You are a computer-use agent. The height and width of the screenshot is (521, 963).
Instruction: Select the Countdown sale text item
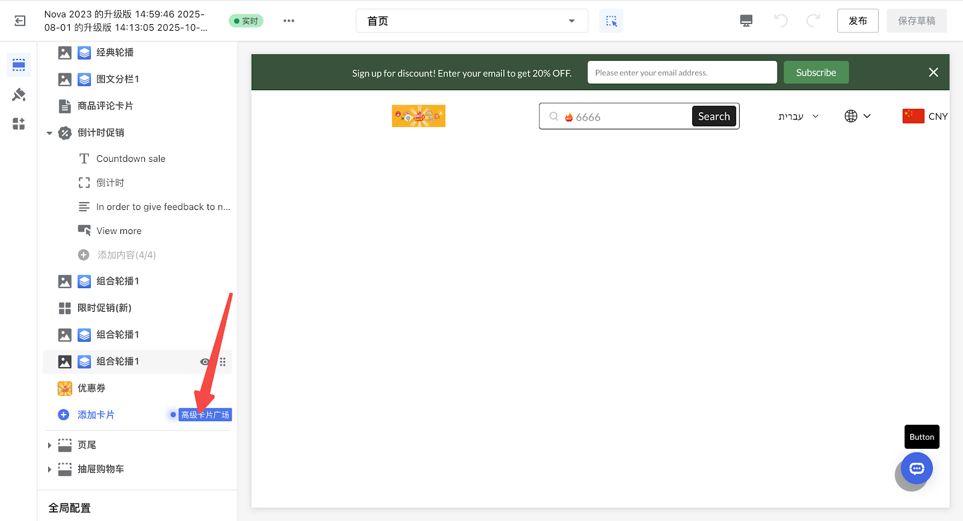point(131,159)
